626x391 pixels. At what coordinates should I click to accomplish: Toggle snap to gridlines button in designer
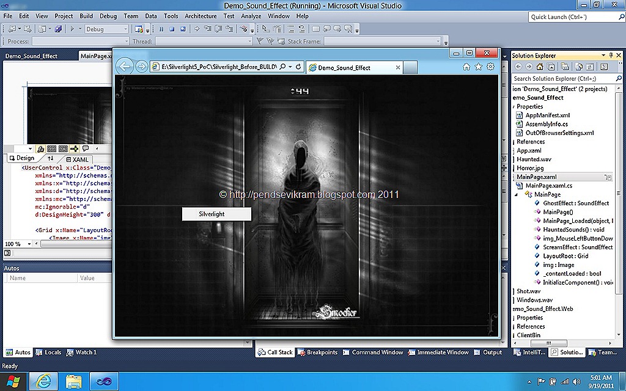tap(63, 149)
